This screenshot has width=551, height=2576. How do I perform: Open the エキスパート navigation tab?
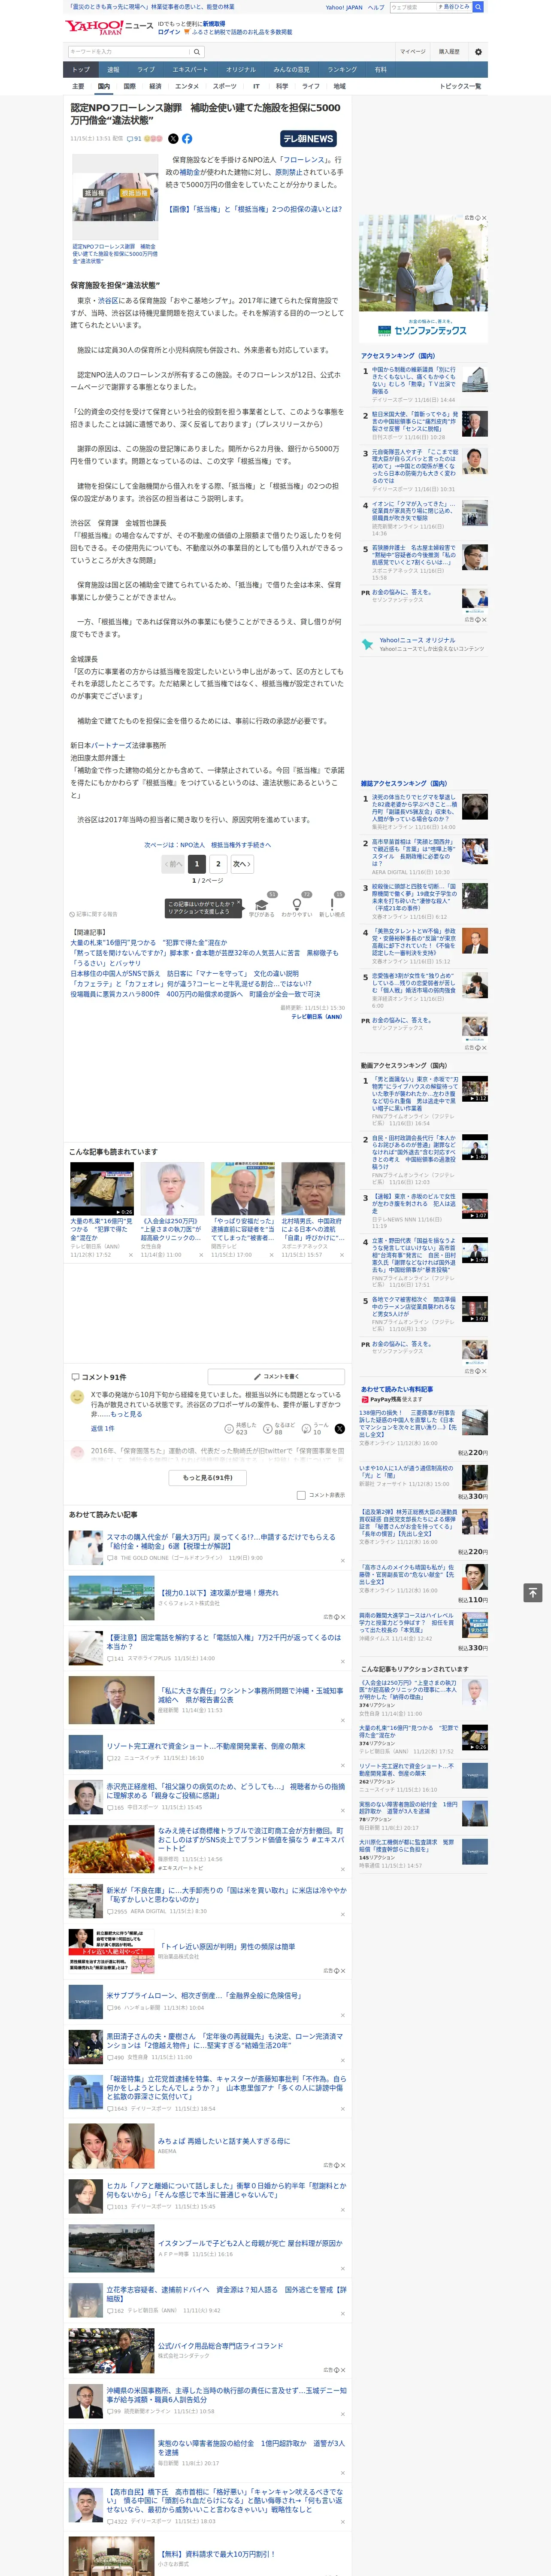tap(190, 69)
